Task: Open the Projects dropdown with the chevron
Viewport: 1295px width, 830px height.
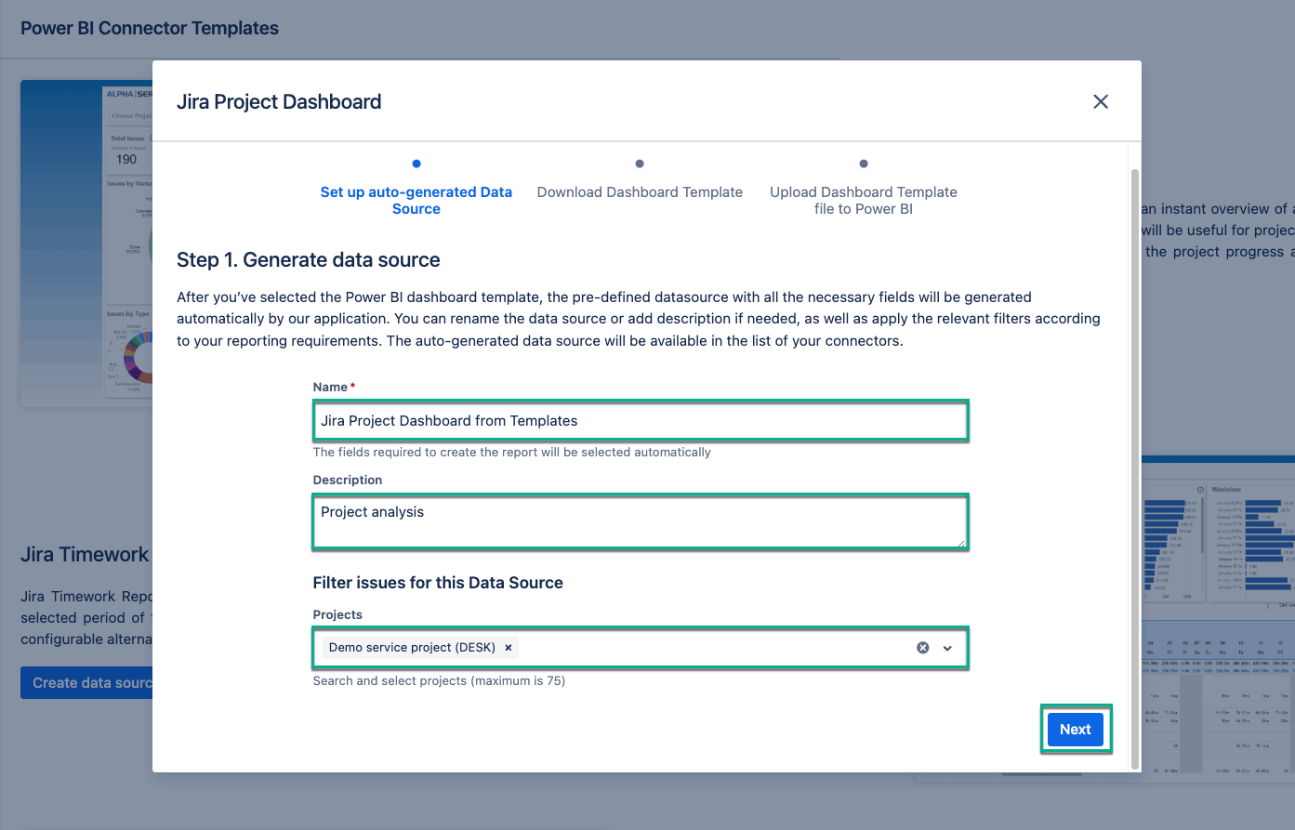Action: [948, 648]
